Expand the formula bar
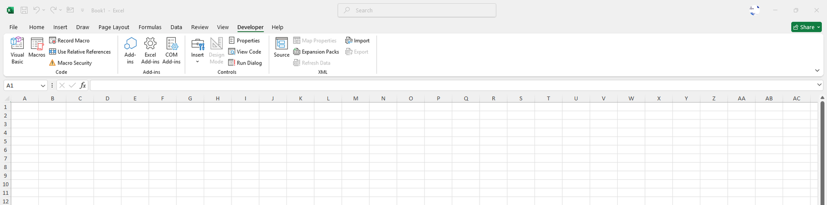The height and width of the screenshot is (205, 827). (819, 85)
